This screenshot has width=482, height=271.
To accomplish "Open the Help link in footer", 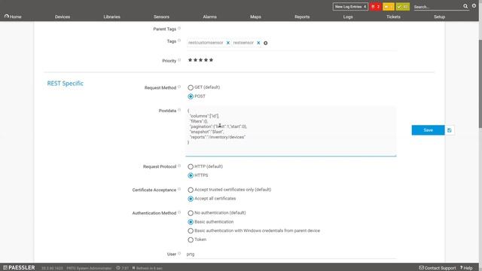I will (466, 268).
